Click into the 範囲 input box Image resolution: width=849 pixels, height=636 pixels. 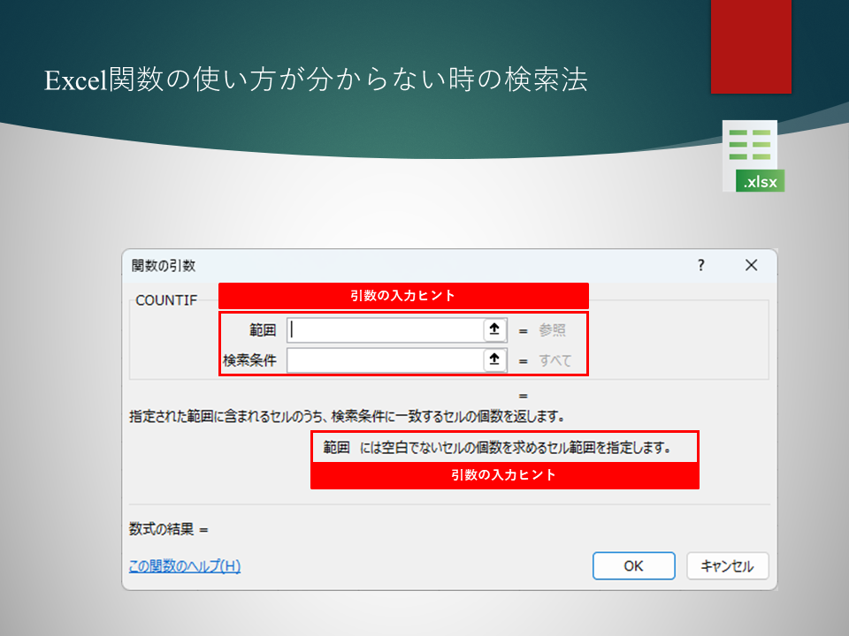[x=386, y=330]
